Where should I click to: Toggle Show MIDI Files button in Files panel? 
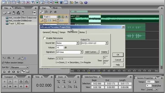(18, 72)
